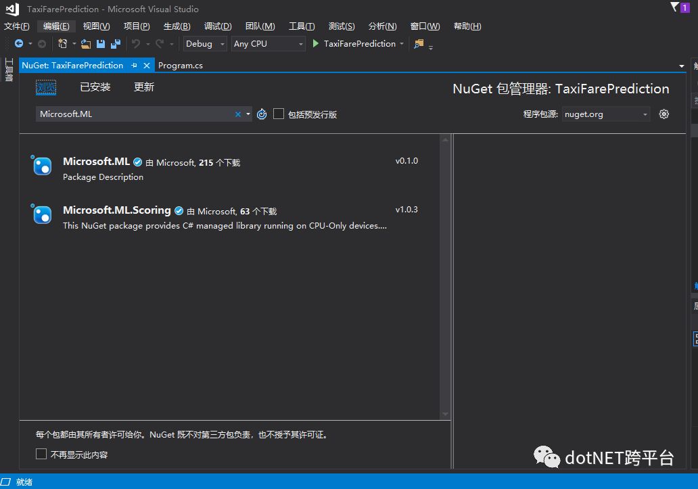698x489 pixels.
Task: Expand the Navigate Backward history arrow
Action: (30, 43)
